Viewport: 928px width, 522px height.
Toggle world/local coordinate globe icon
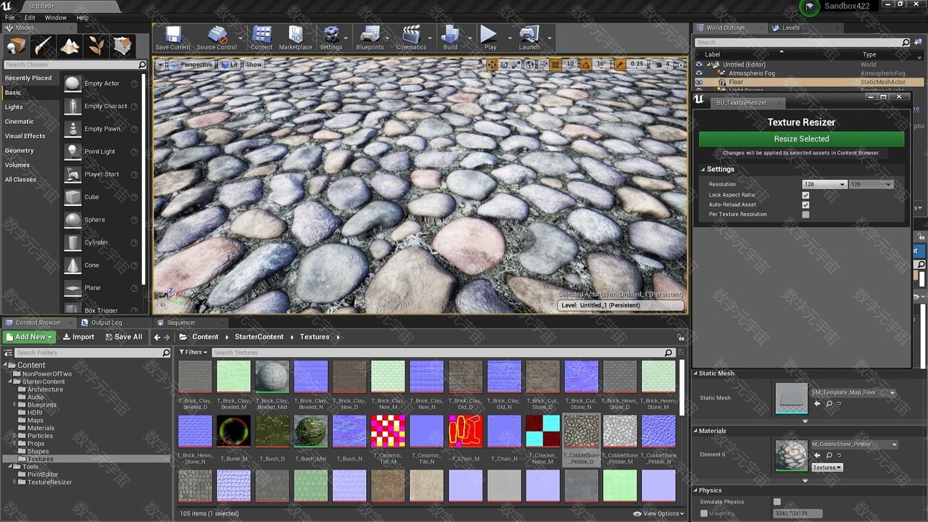pos(530,65)
